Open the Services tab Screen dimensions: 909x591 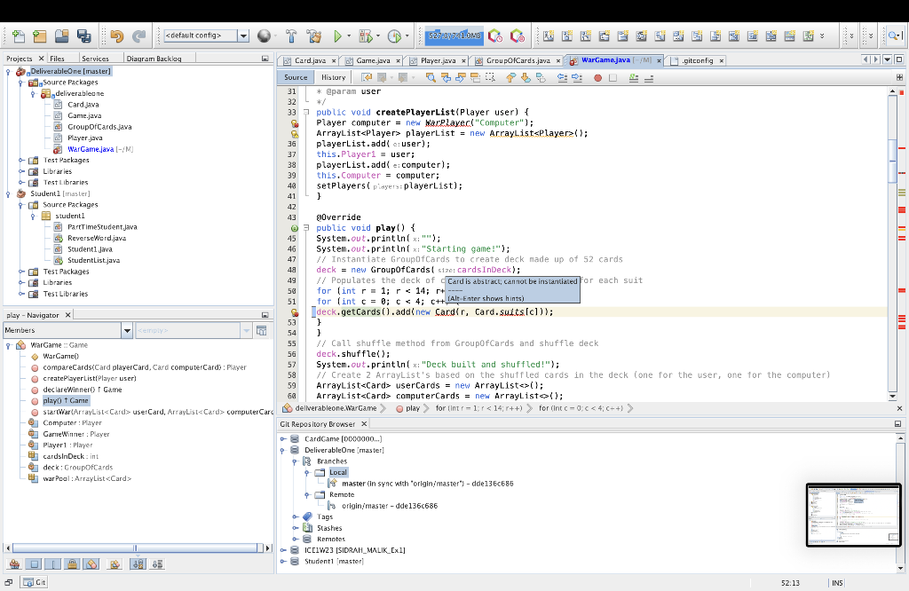click(x=94, y=59)
